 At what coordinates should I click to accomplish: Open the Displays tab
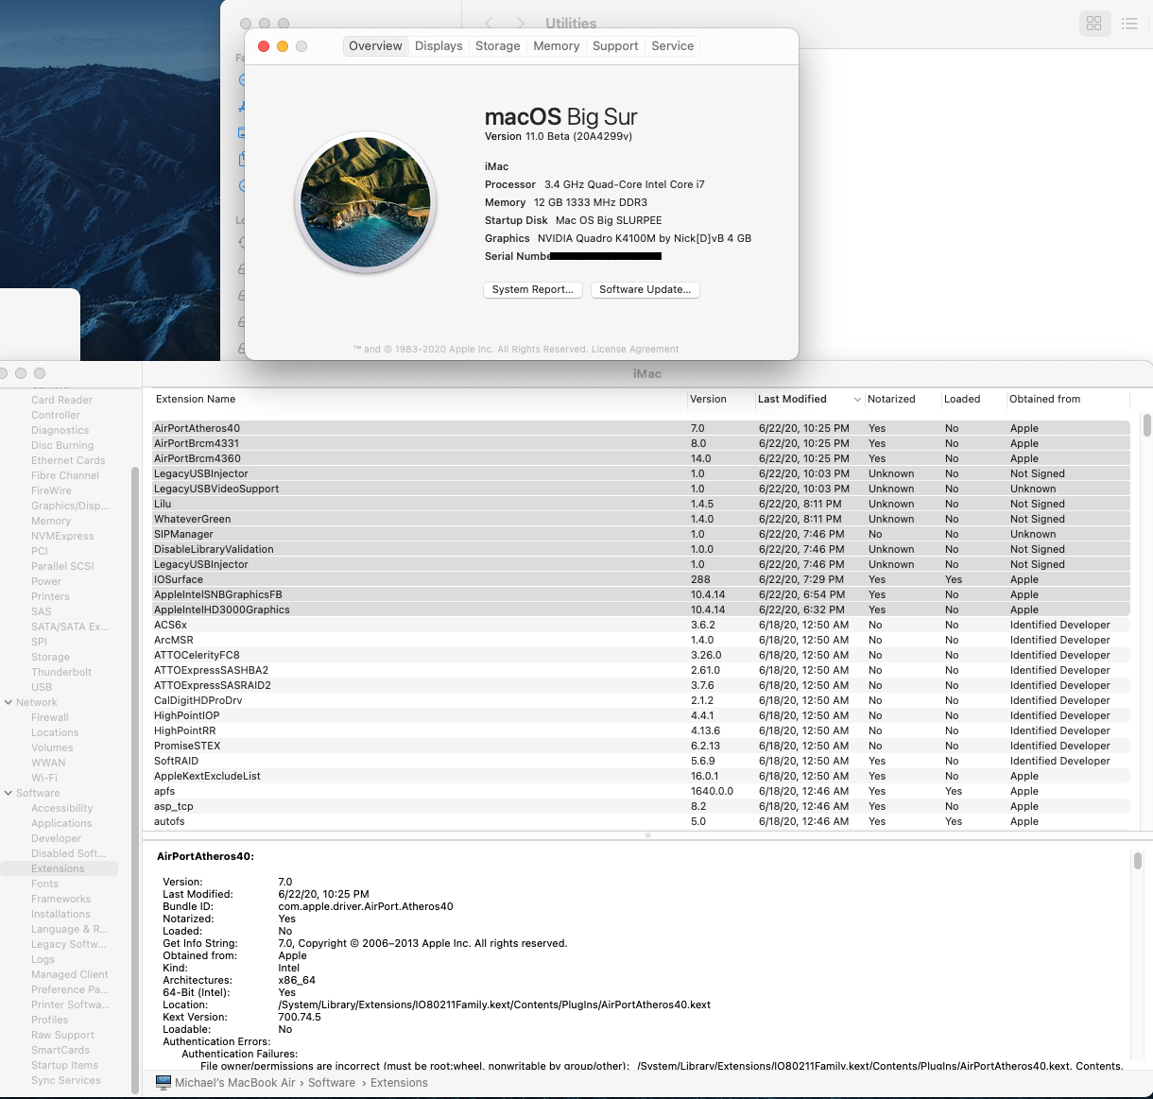click(439, 45)
